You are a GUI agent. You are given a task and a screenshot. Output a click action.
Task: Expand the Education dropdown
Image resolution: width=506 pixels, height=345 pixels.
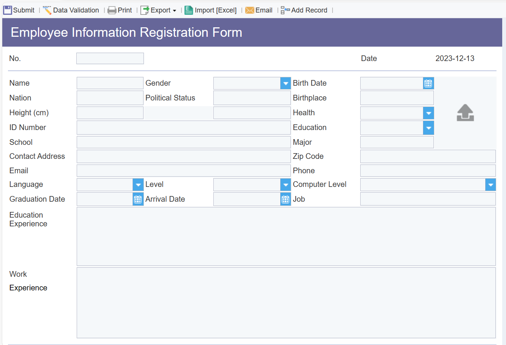pos(428,128)
